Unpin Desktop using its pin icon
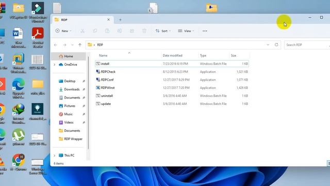Screen dimensions: 330x186 click(84, 81)
